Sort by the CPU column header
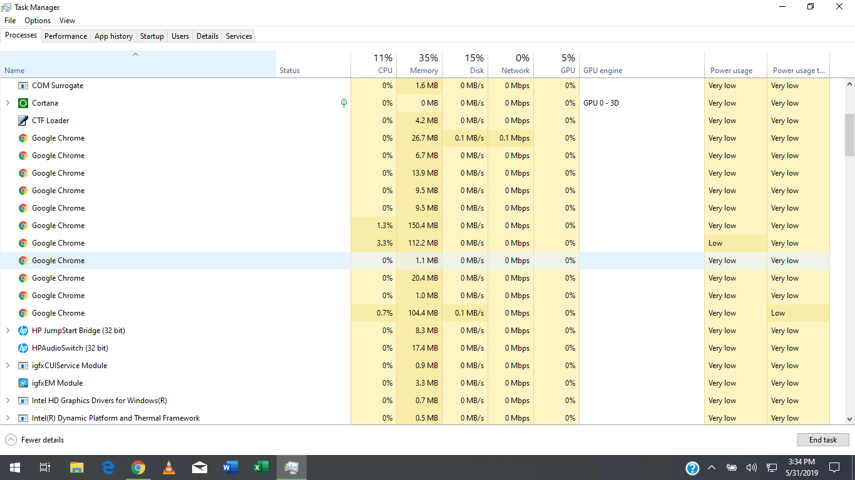 pos(374,64)
